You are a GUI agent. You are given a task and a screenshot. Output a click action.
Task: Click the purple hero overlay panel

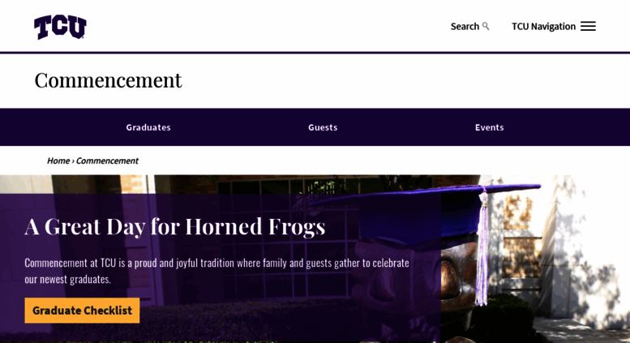tap(221, 268)
